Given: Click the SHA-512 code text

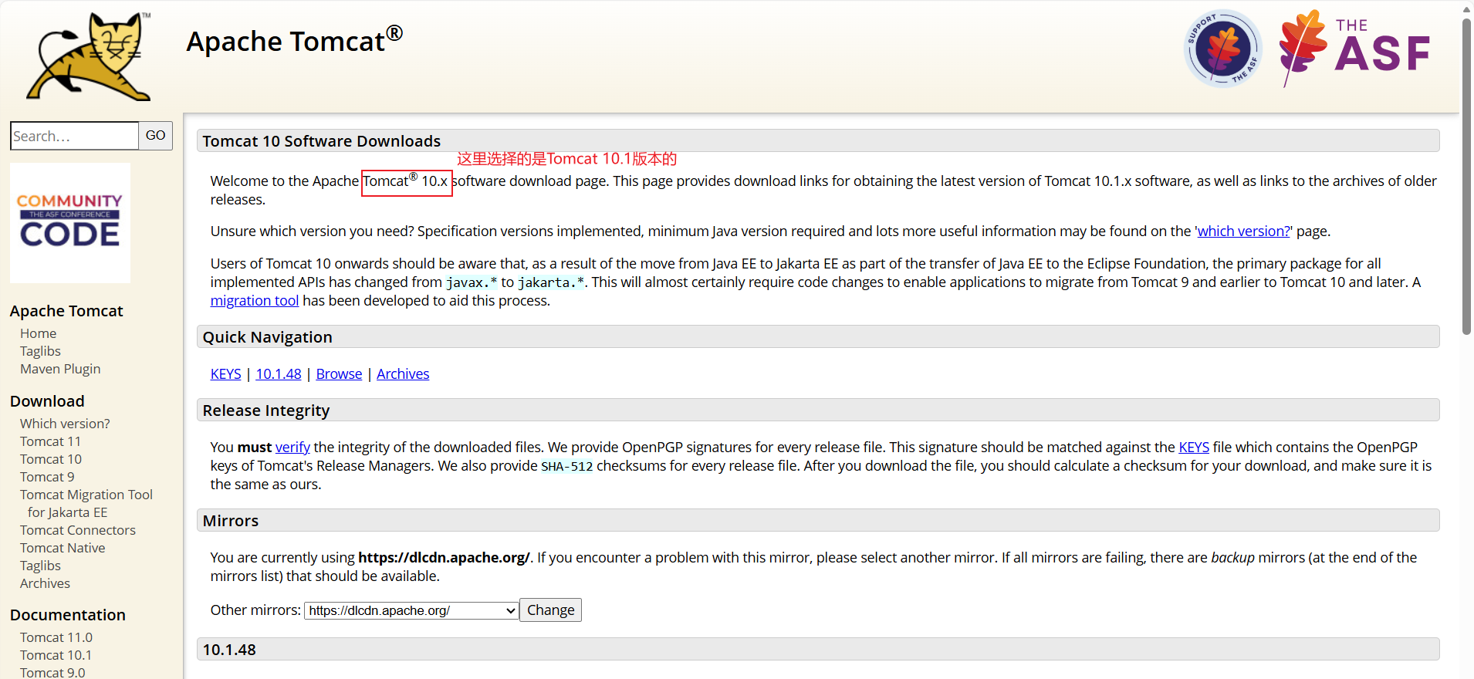Looking at the screenshot, I should point(567,466).
